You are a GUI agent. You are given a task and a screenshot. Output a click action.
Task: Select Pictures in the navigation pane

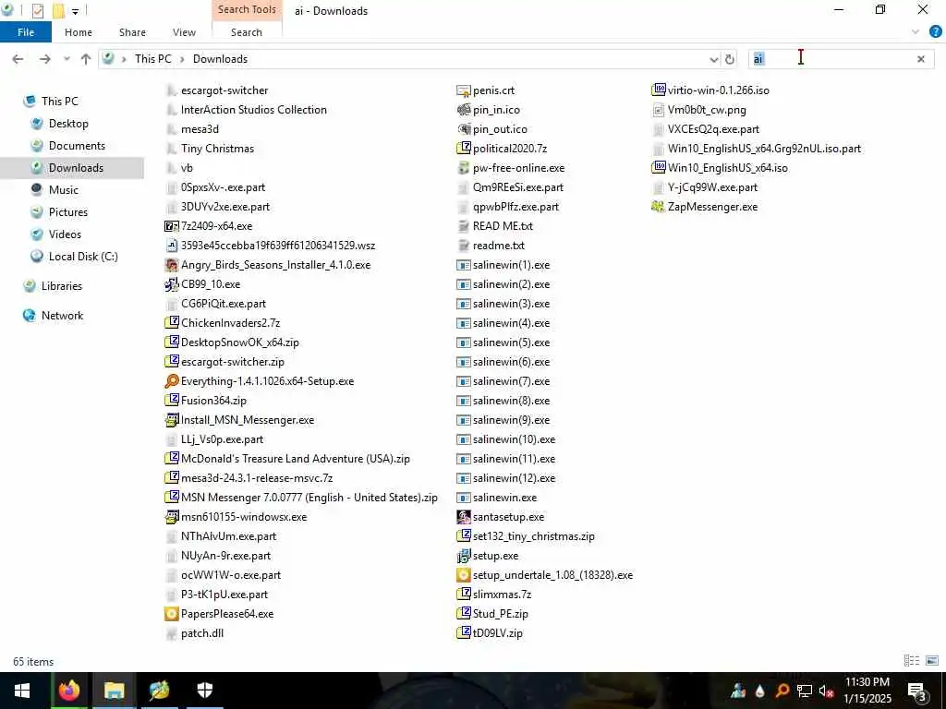tap(67, 212)
